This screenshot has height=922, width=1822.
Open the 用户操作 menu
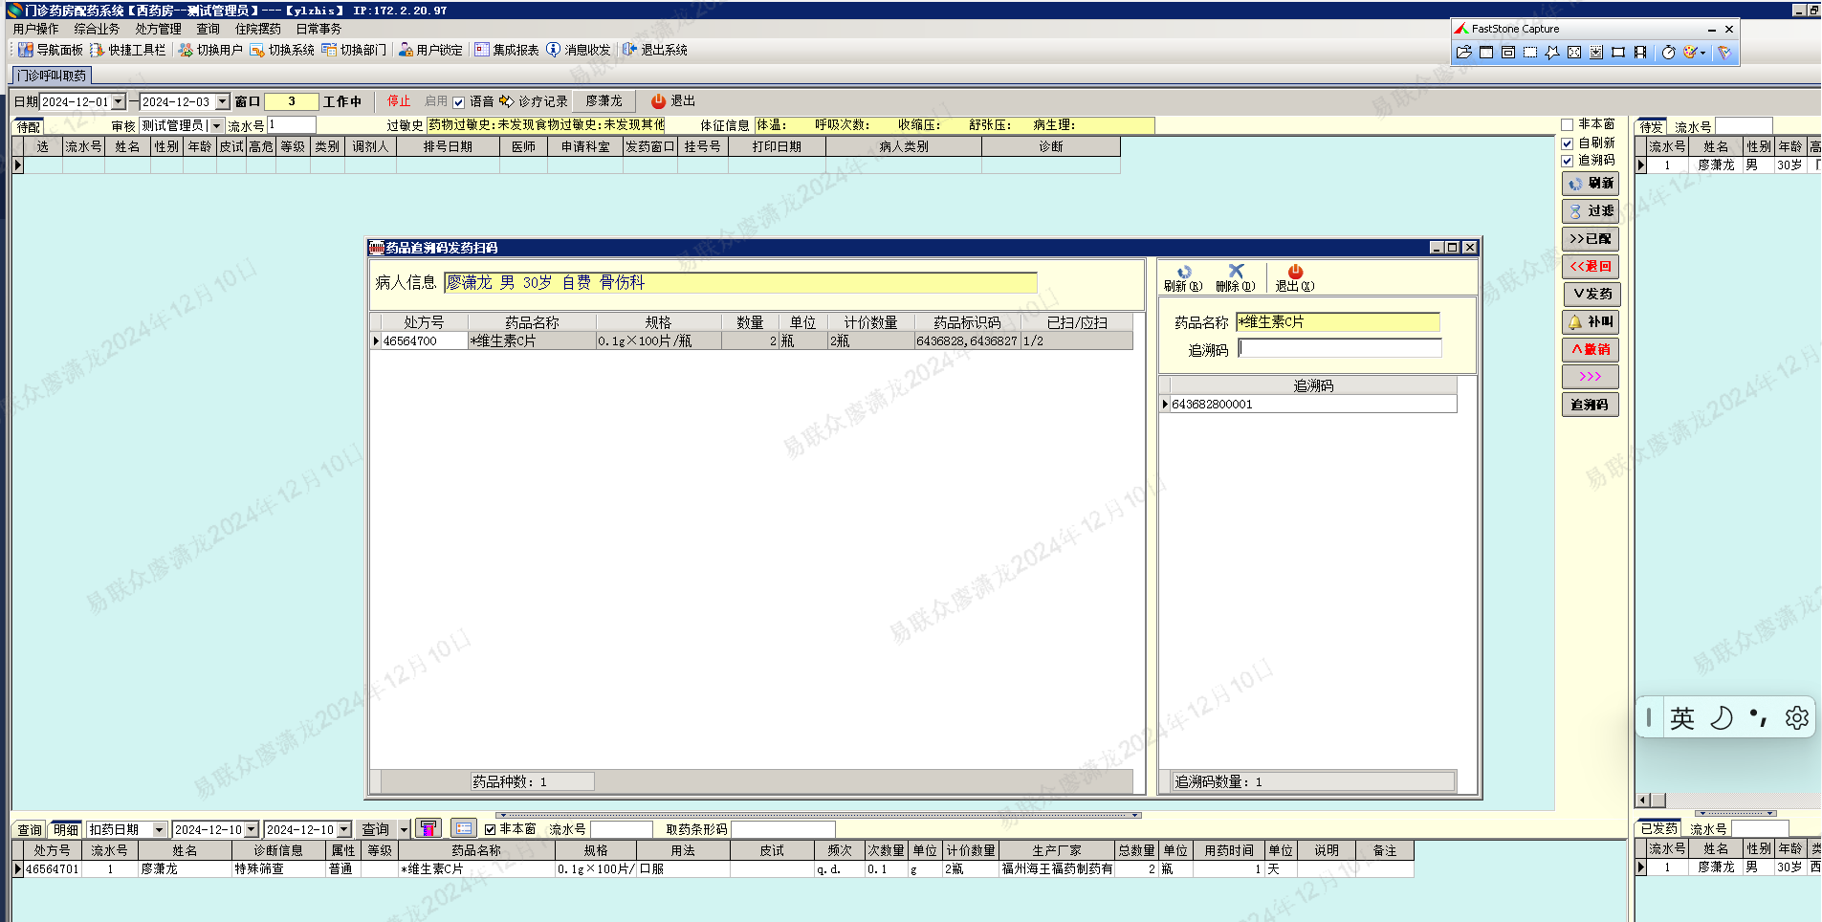point(35,30)
